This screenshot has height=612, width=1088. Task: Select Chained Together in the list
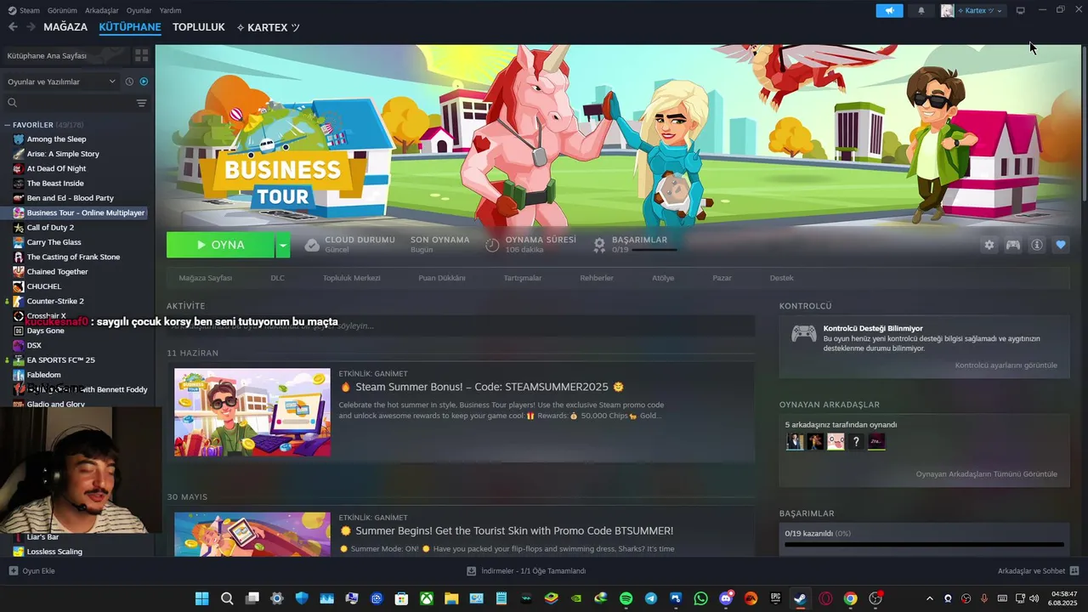point(57,272)
